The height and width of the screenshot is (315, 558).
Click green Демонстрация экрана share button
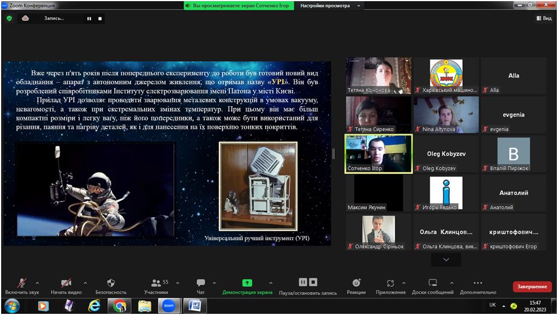pyautogui.click(x=247, y=286)
